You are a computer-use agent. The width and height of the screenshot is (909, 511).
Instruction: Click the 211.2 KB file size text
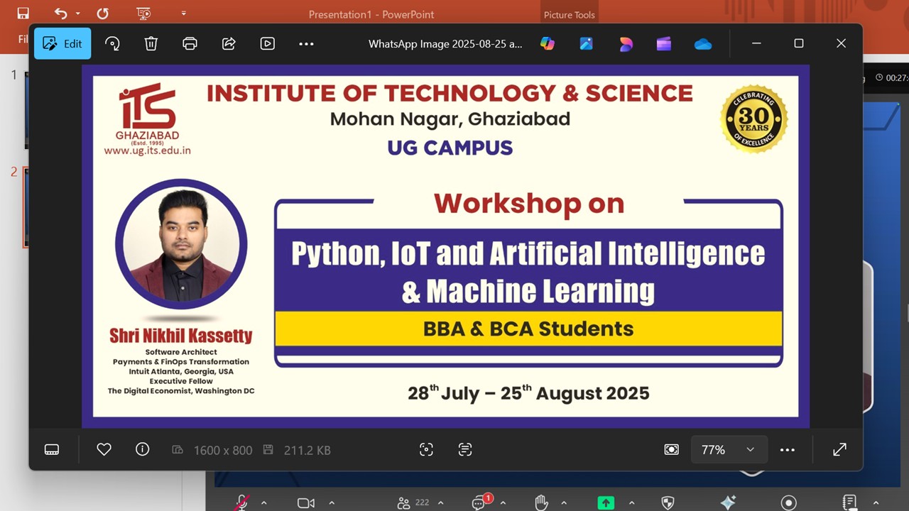point(307,450)
